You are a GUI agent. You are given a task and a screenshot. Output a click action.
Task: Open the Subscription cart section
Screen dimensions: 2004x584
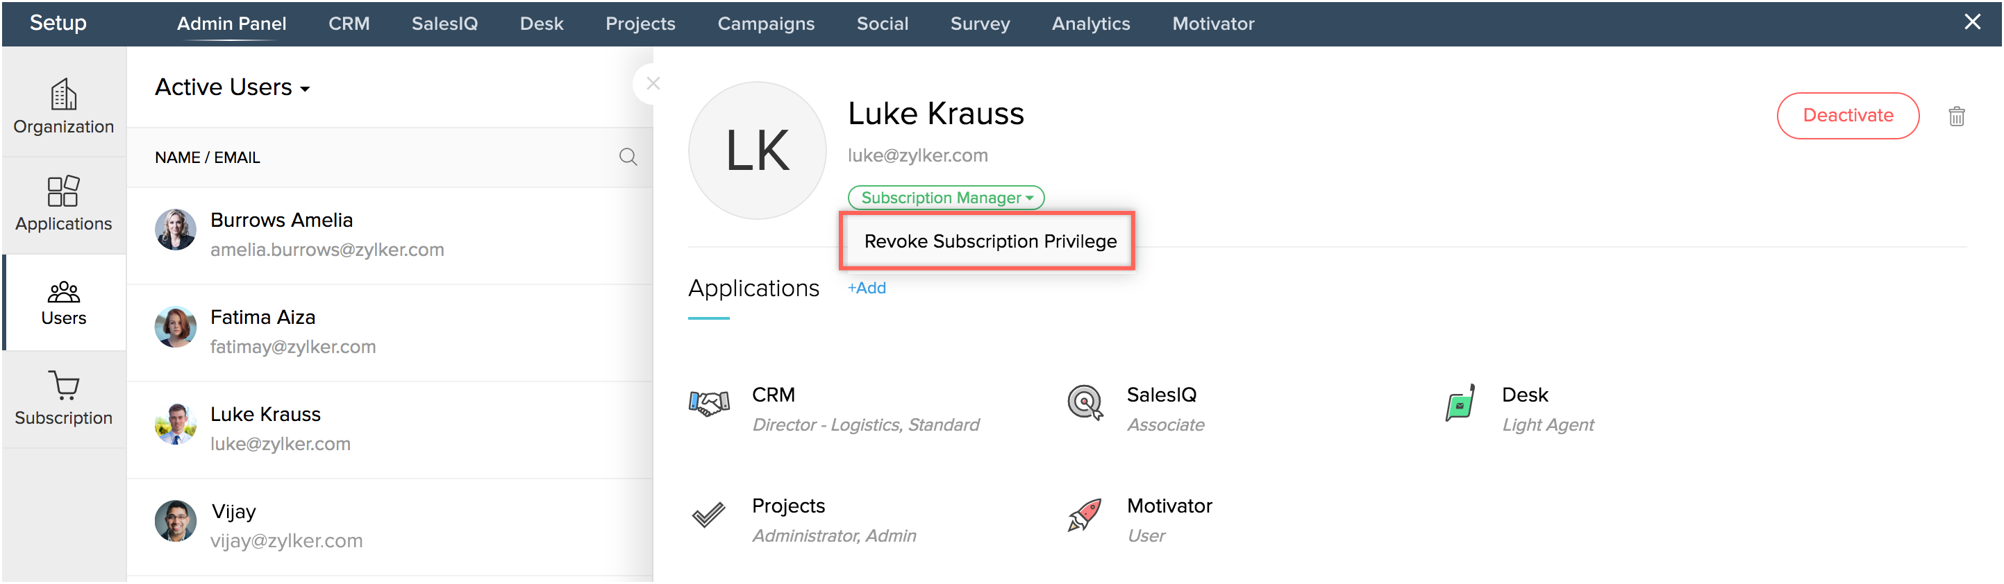coord(64,398)
